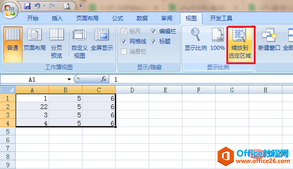Open 分页预览 view

(56, 44)
